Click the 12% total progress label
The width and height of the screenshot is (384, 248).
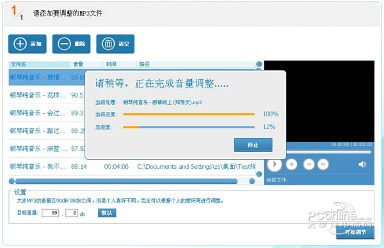(x=269, y=127)
